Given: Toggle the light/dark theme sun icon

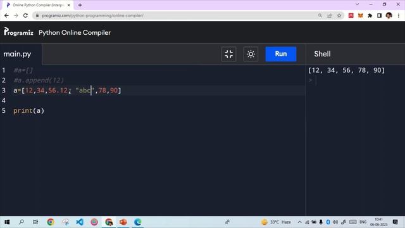Looking at the screenshot, I should point(251,54).
